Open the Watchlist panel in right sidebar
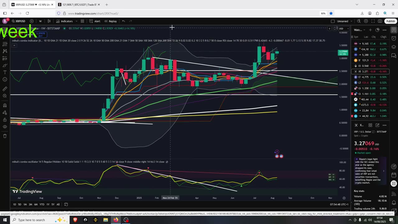The image size is (398, 224). 394,30
